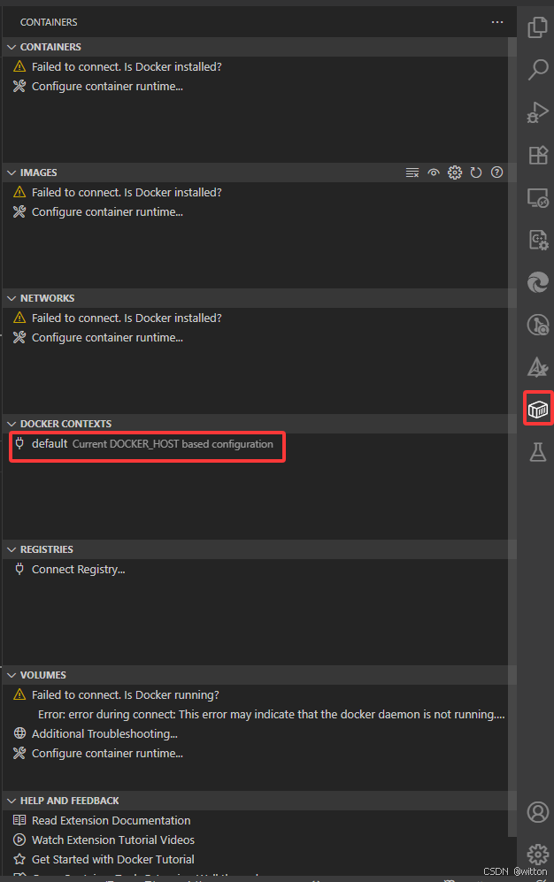This screenshot has height=882, width=554.
Task: Refresh the Images list
Action: [x=476, y=173]
